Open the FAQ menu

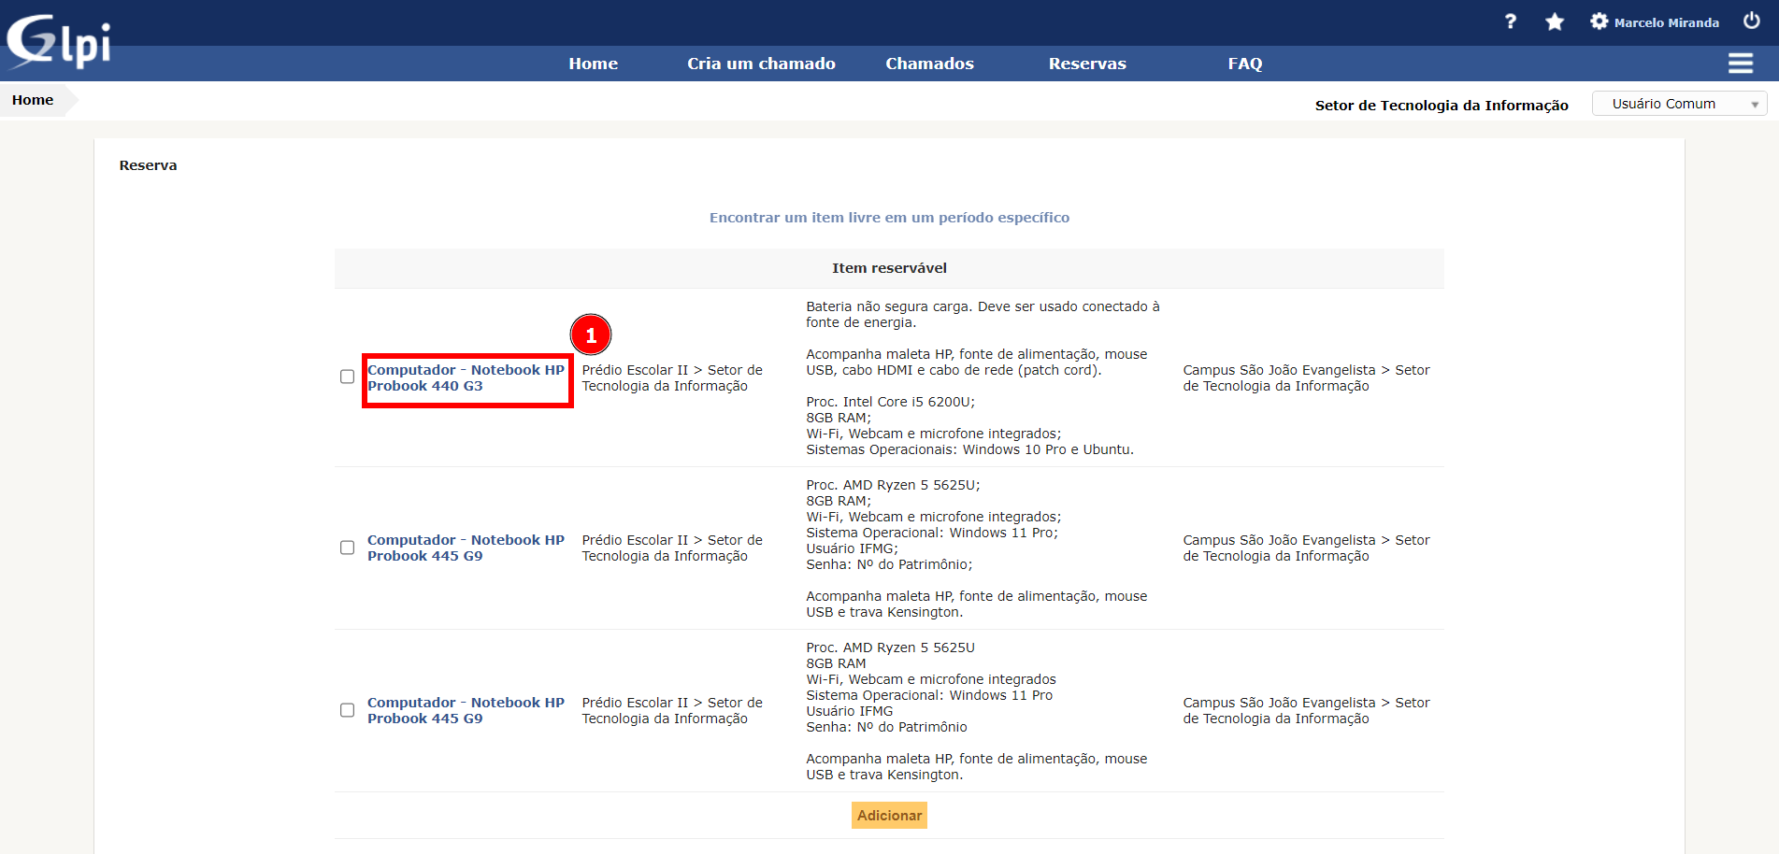[x=1244, y=64]
